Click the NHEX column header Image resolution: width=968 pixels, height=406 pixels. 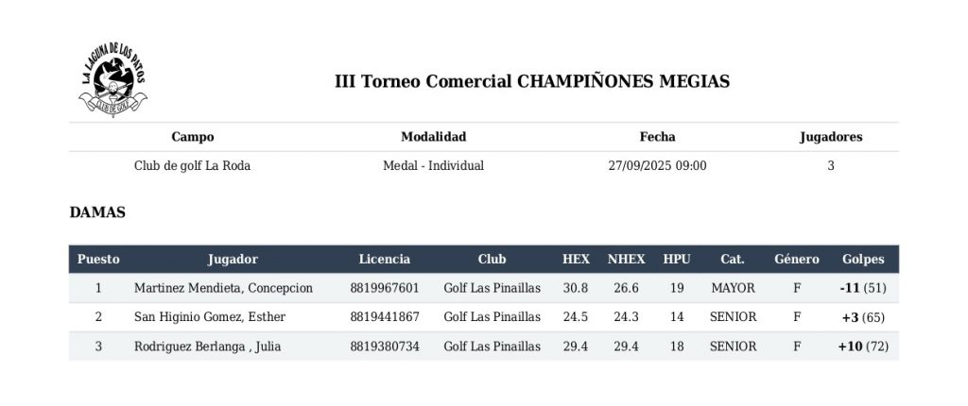coord(626,259)
